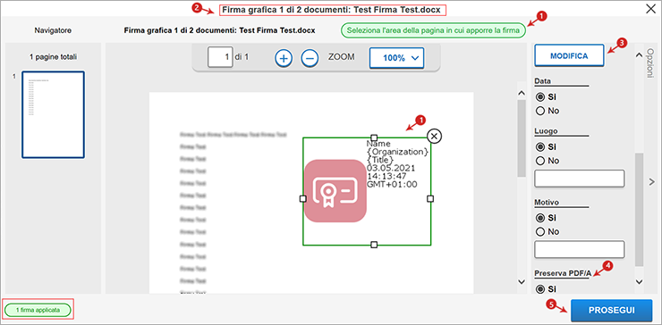Click the 'Data' section heading

point(542,81)
